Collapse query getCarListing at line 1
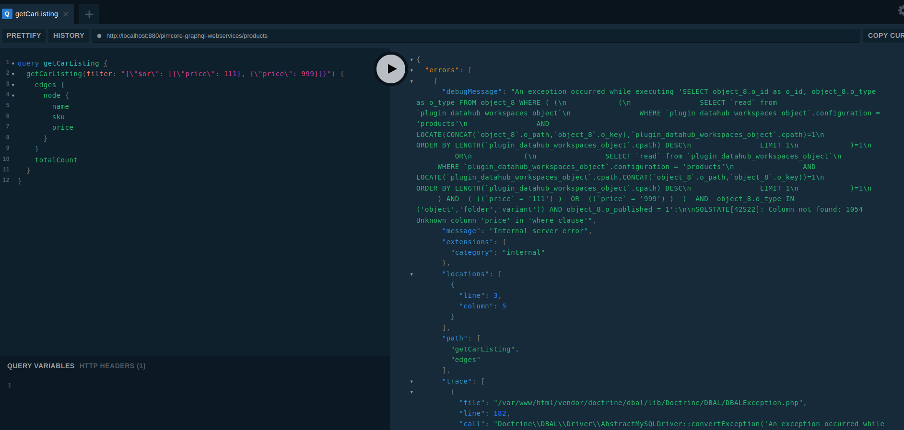The height and width of the screenshot is (430, 904). [13, 64]
